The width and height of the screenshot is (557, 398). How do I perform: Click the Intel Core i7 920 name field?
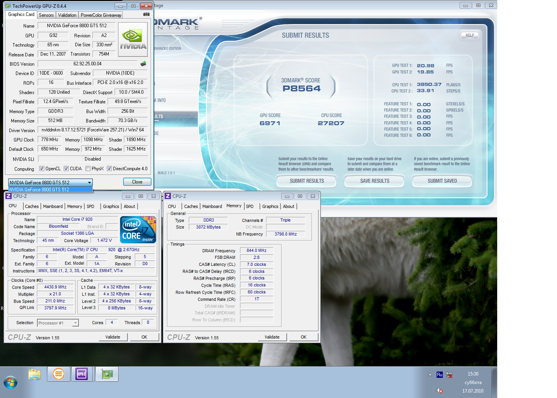77,219
